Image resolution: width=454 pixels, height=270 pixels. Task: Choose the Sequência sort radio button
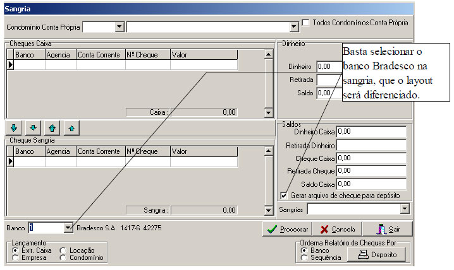click(304, 258)
